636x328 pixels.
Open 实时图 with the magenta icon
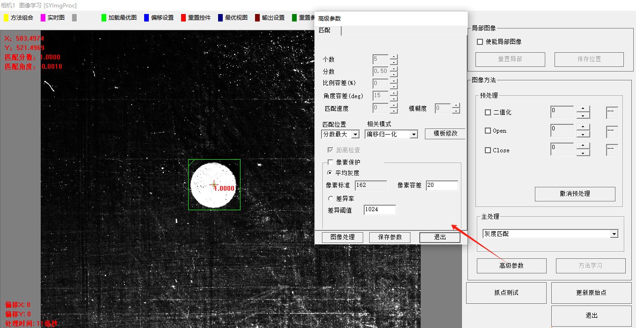(x=52, y=18)
